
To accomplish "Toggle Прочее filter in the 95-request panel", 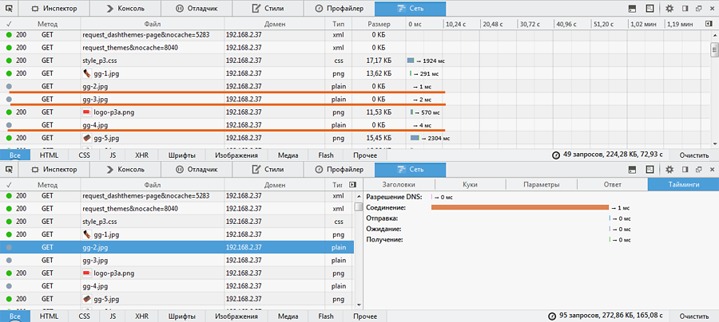I will (365, 316).
